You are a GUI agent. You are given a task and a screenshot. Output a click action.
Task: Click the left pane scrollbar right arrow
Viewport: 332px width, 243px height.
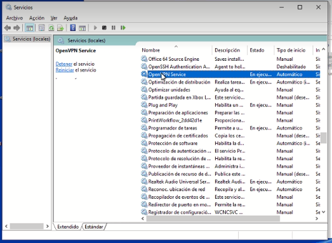tap(48, 227)
